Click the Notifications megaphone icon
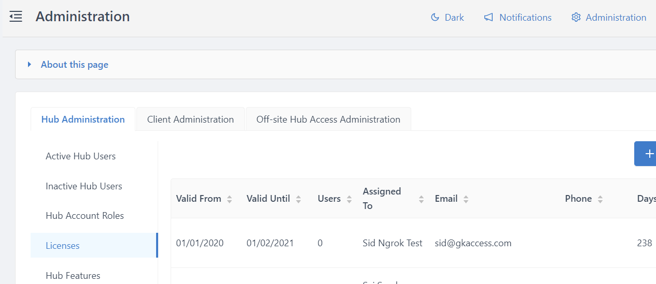656x284 pixels. tap(488, 18)
